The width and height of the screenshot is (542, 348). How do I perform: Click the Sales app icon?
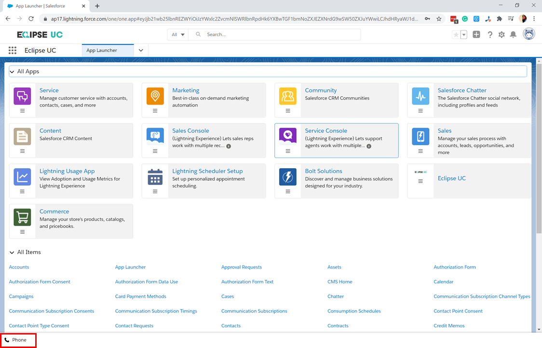click(x=420, y=136)
